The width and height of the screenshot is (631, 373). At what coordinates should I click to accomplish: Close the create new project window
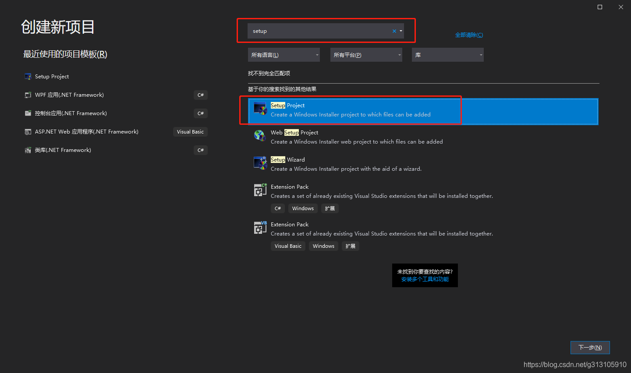(x=621, y=7)
